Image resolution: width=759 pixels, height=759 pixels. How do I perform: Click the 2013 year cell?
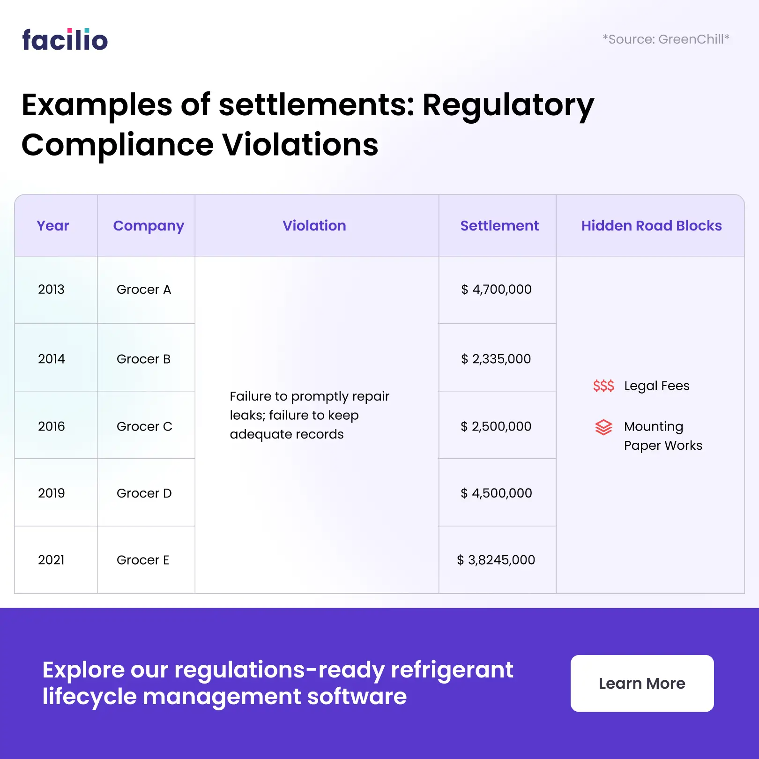tap(51, 290)
